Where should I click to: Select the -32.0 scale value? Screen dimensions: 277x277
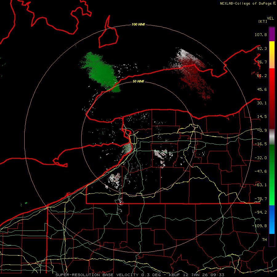(261, 158)
